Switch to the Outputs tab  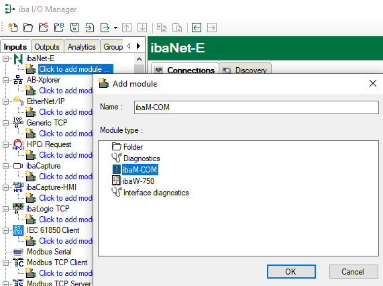coord(47,47)
